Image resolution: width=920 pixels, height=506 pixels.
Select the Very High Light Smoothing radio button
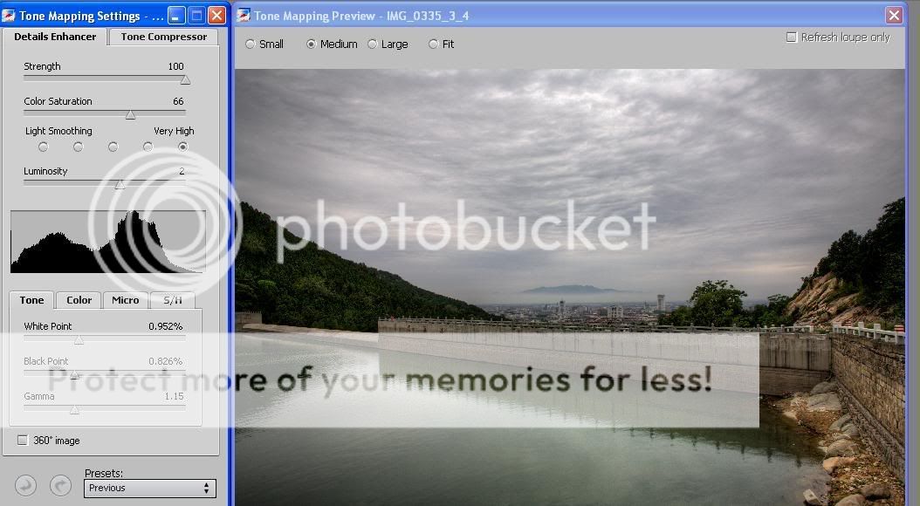[x=183, y=147]
